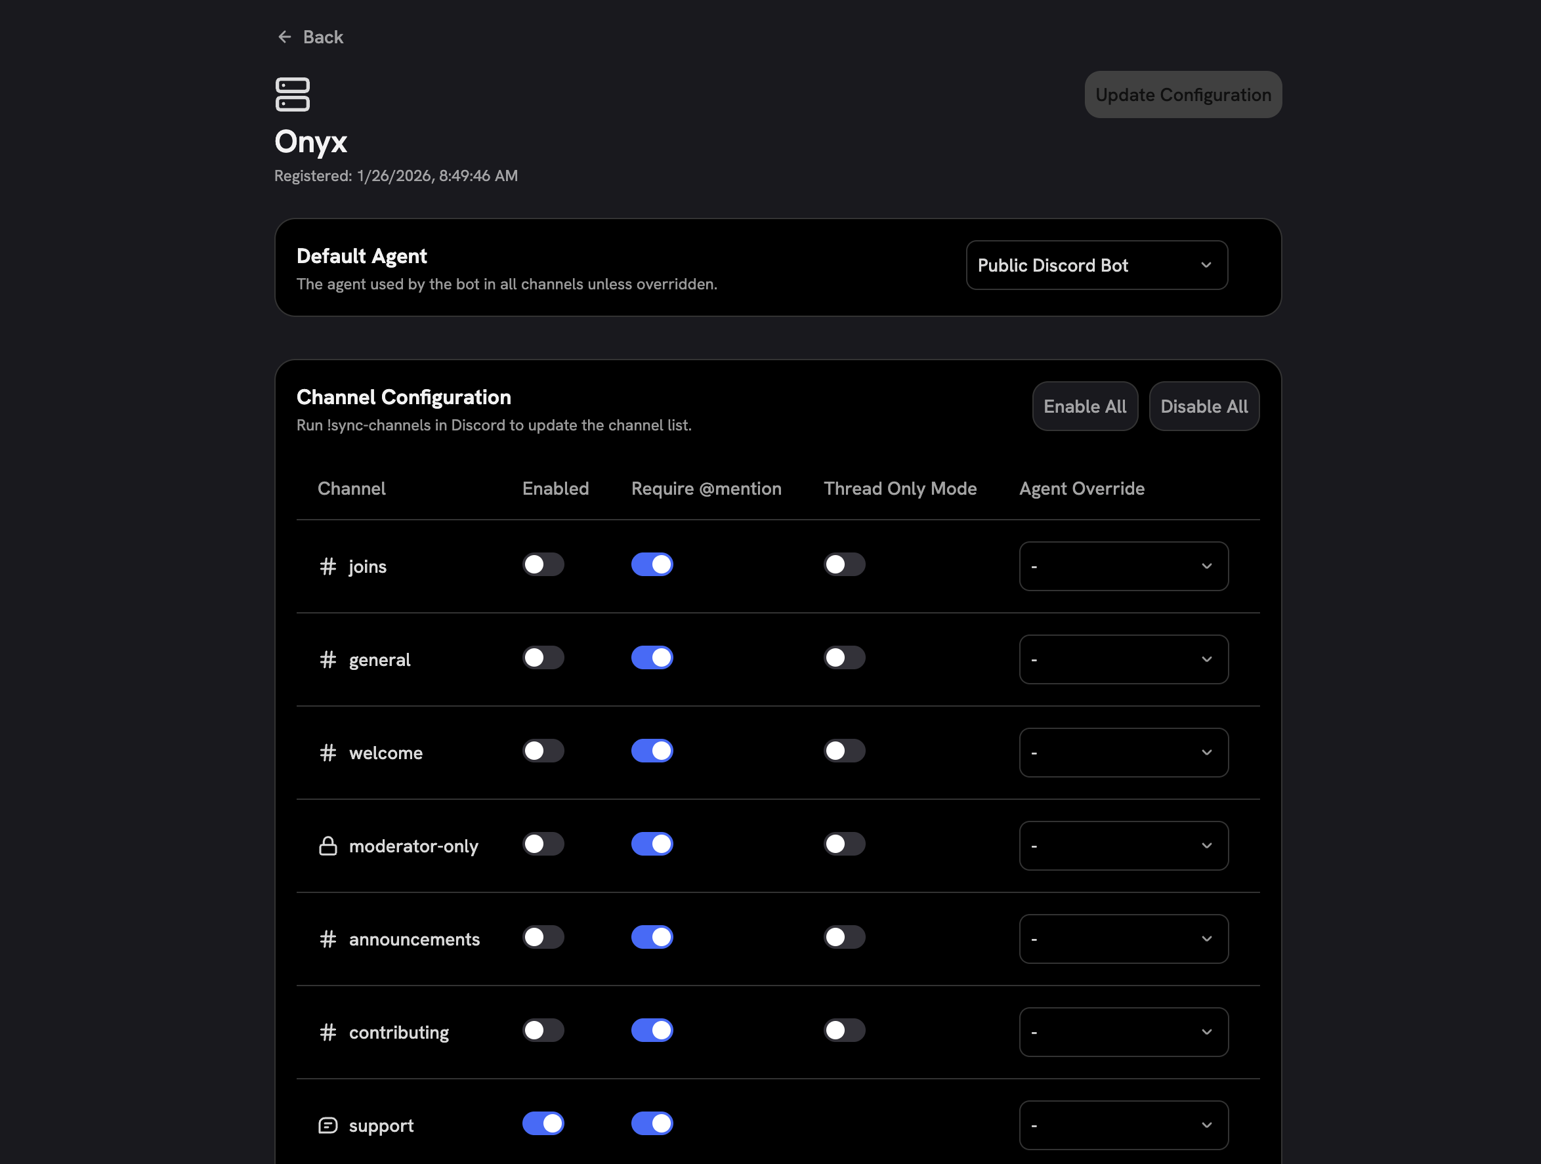Click the Channel column header
Viewport: 1541px width, 1164px height.
(x=352, y=488)
